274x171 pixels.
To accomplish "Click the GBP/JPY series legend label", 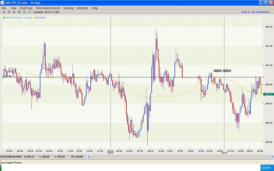I will click(x=18, y=17).
